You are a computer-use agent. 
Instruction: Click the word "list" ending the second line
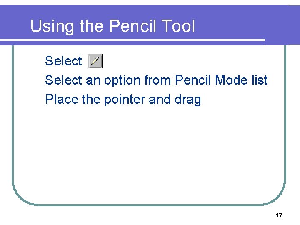pyautogui.click(x=260, y=80)
